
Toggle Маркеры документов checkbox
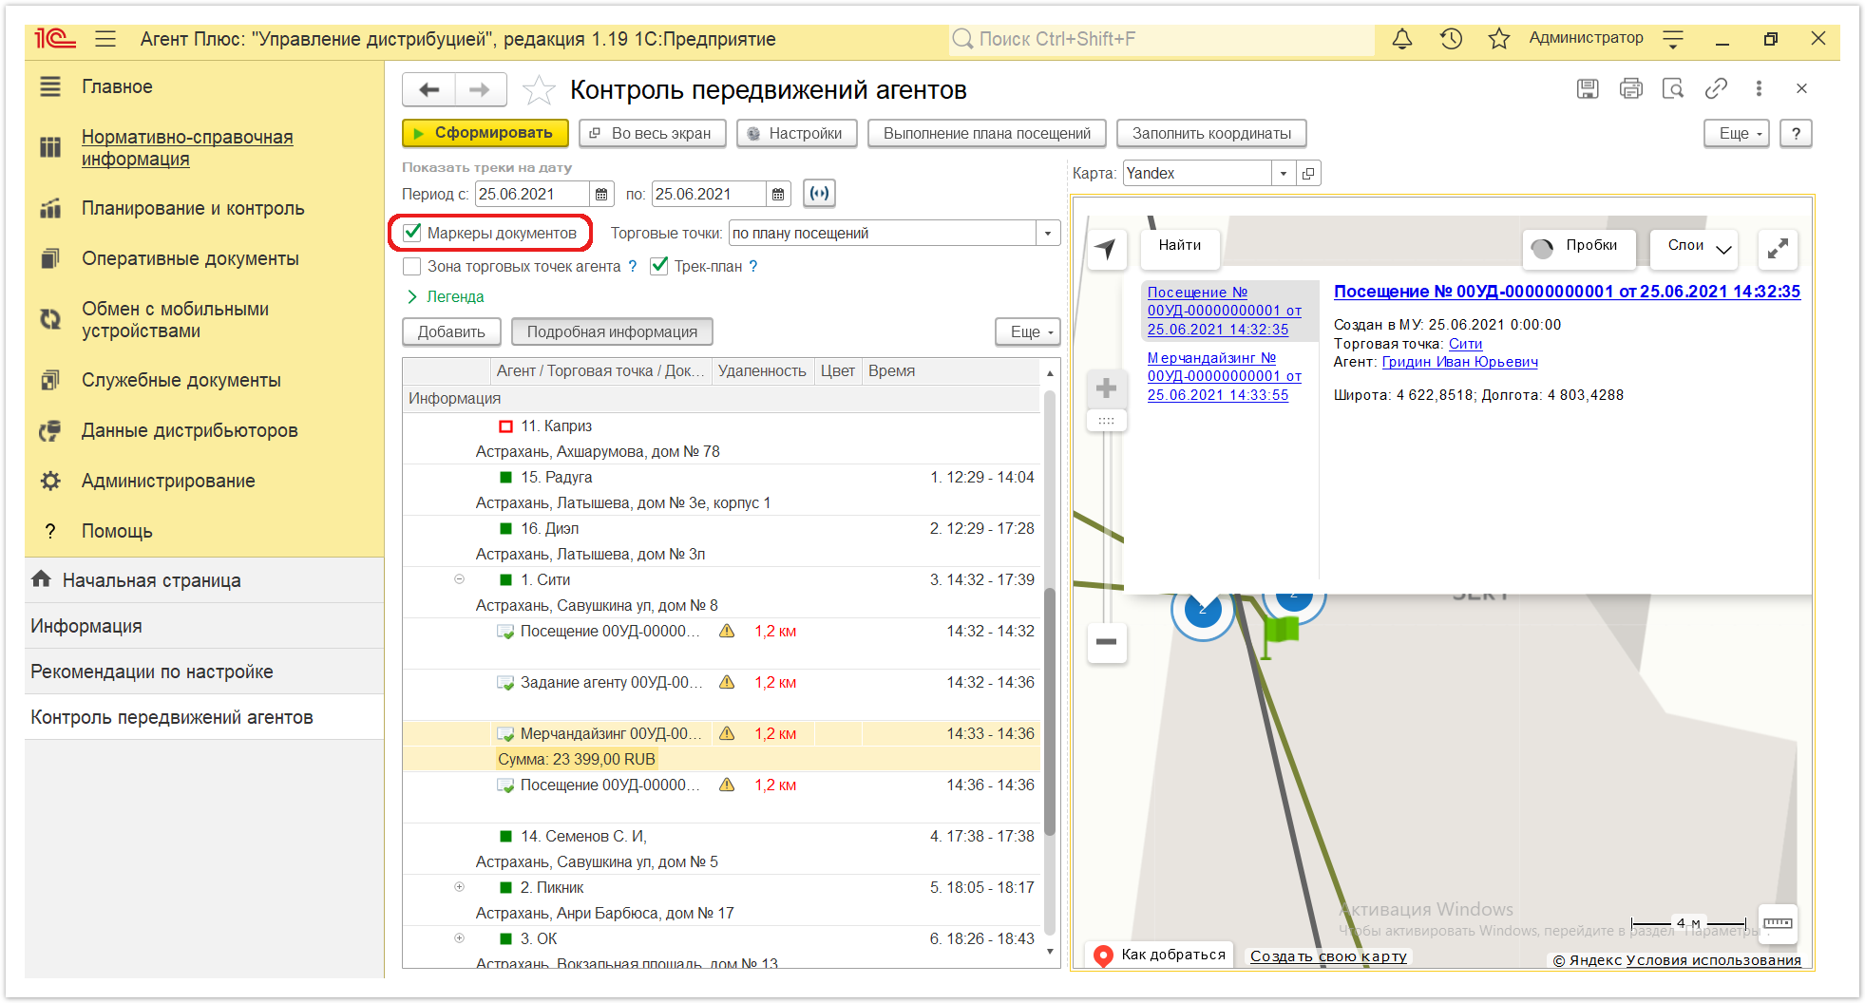(412, 233)
